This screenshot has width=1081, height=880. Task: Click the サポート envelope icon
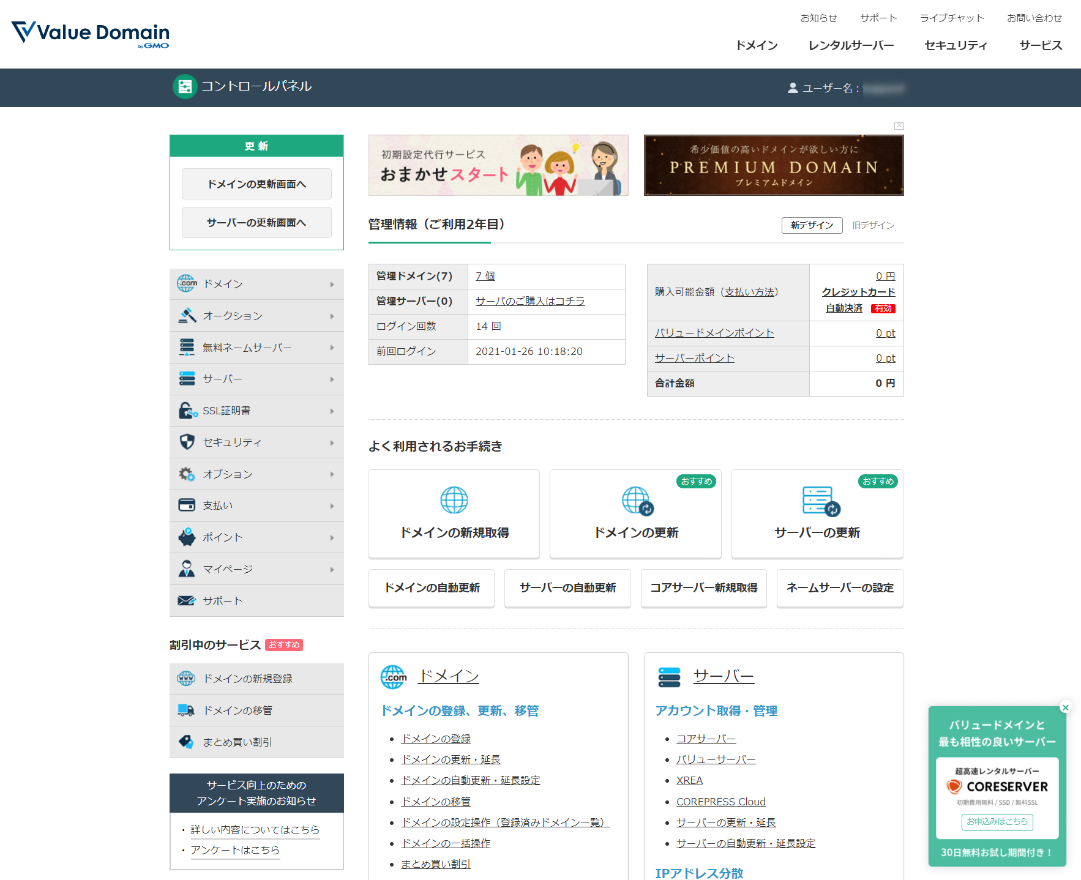point(187,600)
